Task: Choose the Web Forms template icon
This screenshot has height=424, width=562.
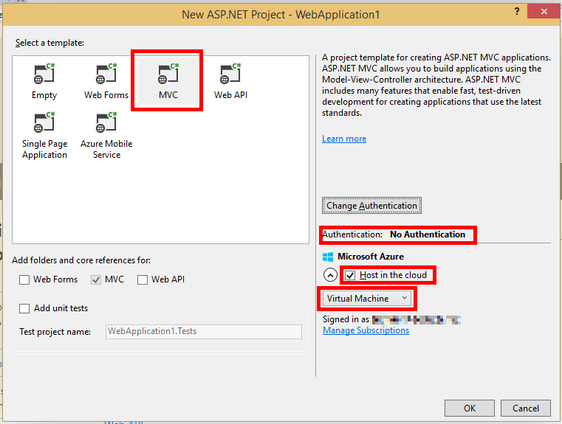Action: pos(106,74)
